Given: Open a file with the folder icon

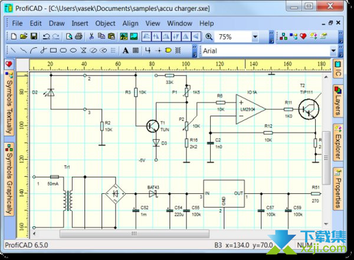Looking at the screenshot, I should point(24,37).
